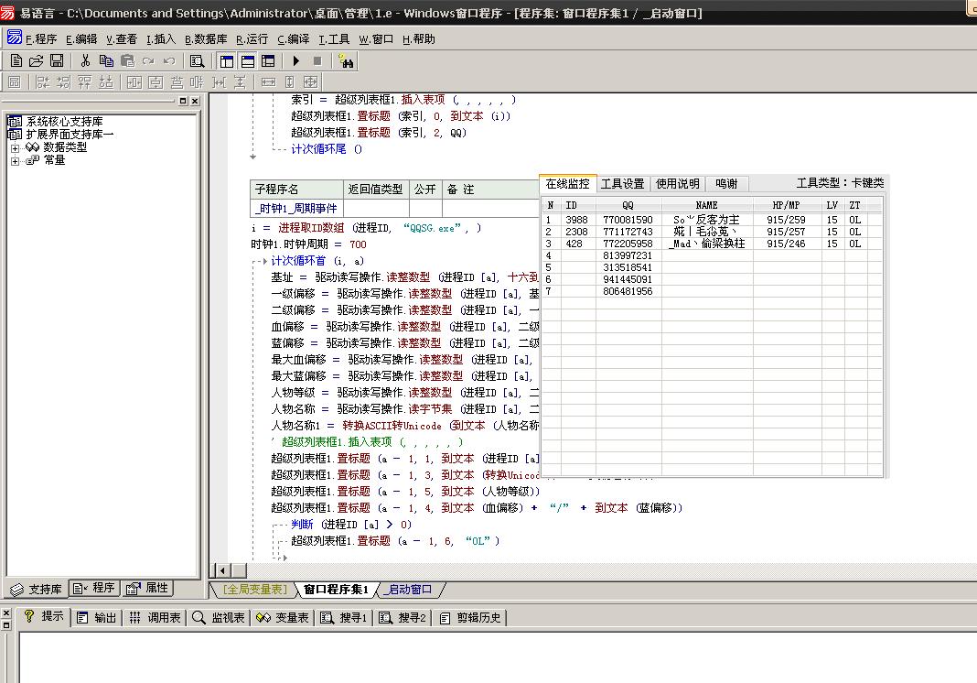Click the Copy toolbar icon
Screen dimensions: 977x683
(106, 60)
